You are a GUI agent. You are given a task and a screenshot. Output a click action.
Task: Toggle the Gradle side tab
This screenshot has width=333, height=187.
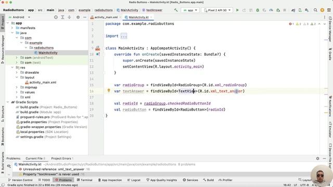pos(330,54)
